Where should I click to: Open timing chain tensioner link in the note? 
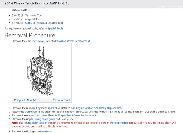point(37,123)
